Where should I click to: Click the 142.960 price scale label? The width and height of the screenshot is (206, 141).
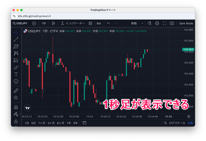(x=188, y=30)
